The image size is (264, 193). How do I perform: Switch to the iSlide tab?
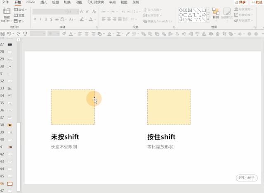tap(31, 2)
